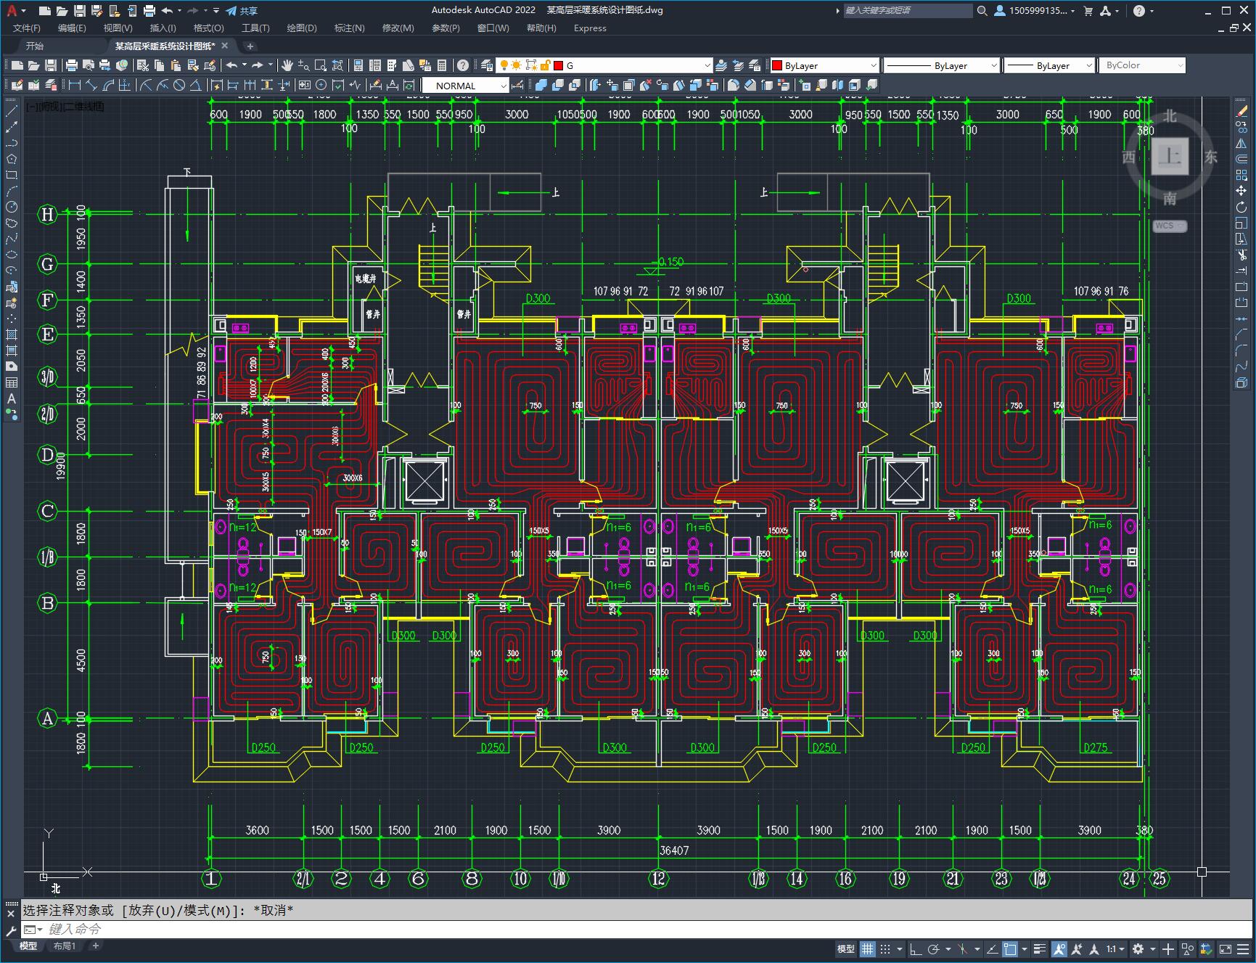Open the annotation scale 1:1 dropdown
This screenshot has height=963, width=1256.
1115,948
